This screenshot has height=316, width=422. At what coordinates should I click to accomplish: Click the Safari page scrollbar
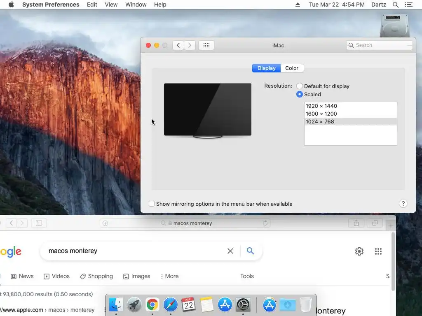(x=393, y=261)
